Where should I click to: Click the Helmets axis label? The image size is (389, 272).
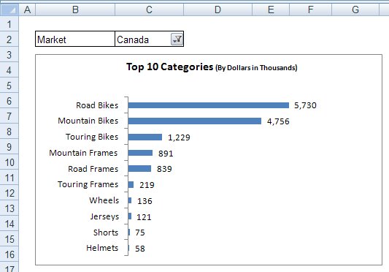click(102, 248)
